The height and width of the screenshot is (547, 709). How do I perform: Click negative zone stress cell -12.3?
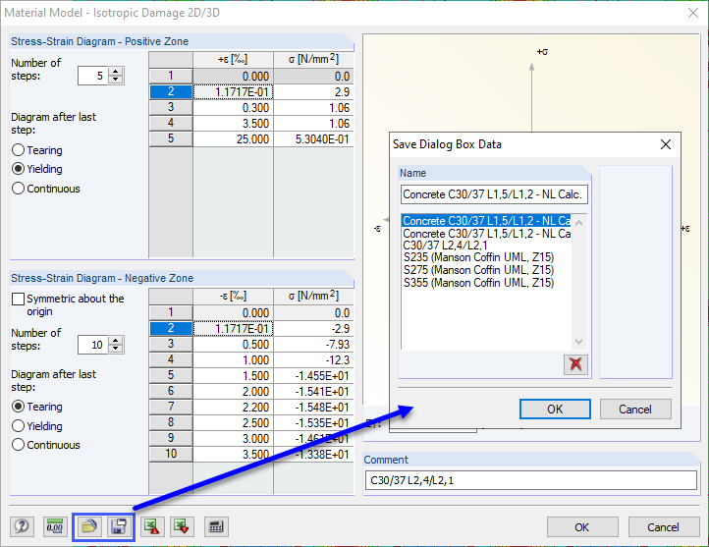[313, 359]
